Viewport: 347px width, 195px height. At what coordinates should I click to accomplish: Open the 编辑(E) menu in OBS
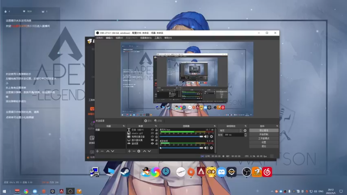(109, 38)
